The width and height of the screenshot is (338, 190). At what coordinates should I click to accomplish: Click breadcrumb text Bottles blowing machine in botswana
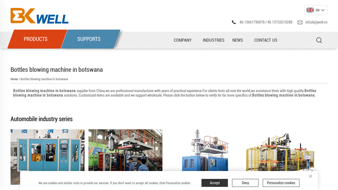click(x=44, y=79)
